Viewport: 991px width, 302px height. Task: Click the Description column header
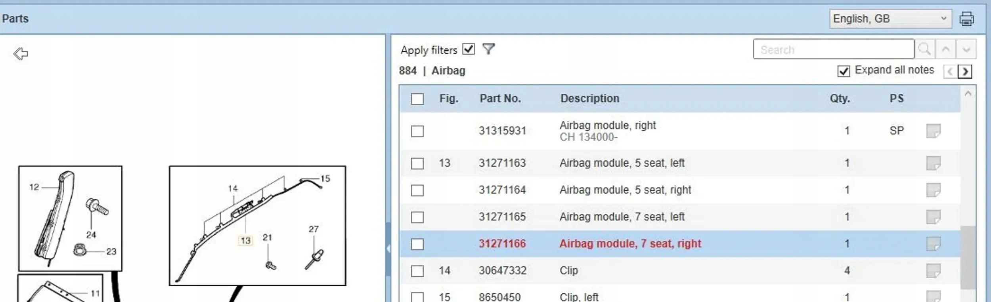[589, 99]
